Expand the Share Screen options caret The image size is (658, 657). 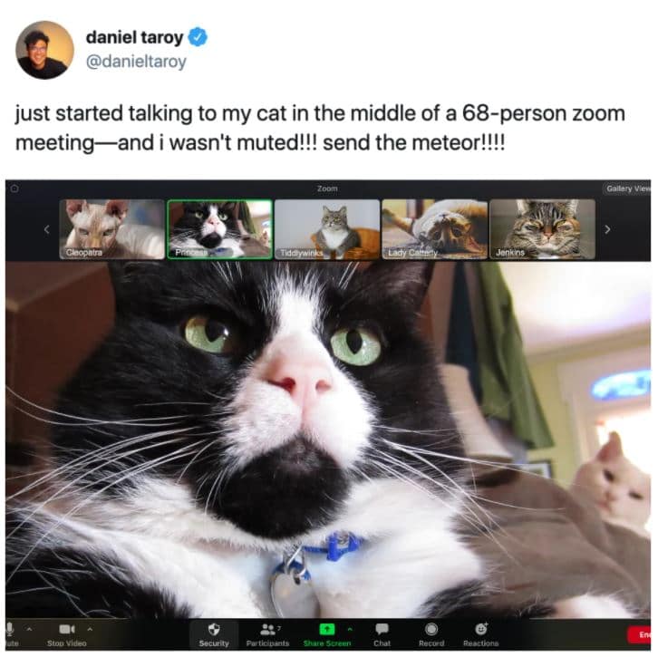pos(350,629)
